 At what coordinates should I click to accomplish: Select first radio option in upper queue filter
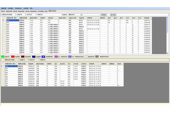pyautogui.click(x=16, y=15)
